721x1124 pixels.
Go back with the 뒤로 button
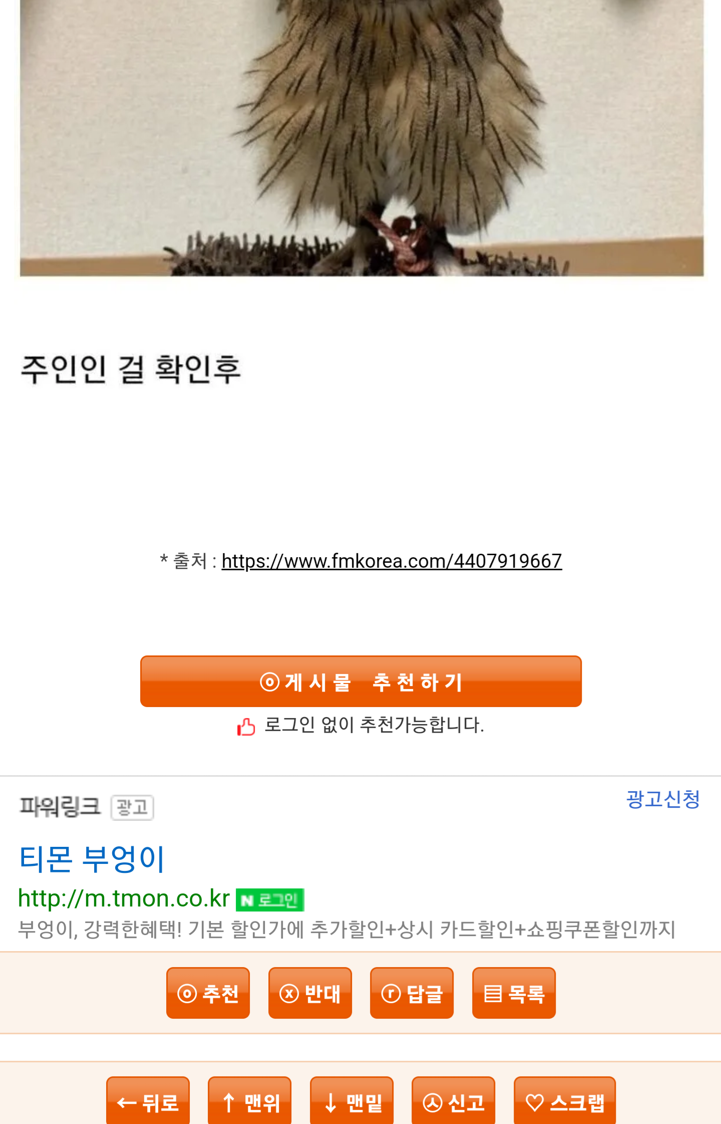[148, 1100]
